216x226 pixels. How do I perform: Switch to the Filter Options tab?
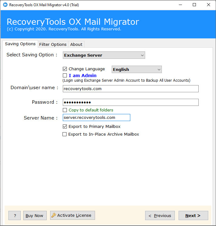pos(53,44)
